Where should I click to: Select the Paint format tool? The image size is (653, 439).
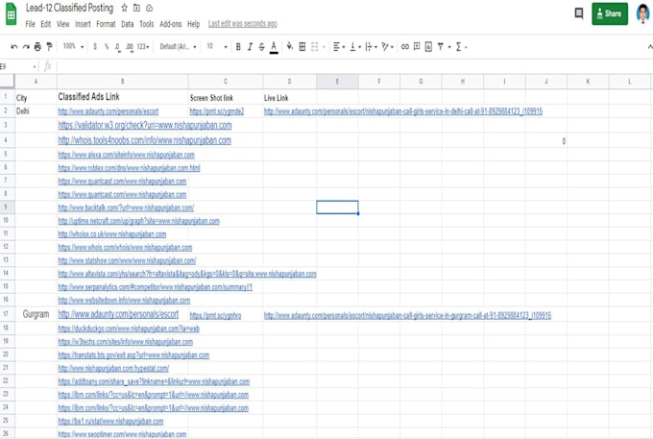point(50,47)
